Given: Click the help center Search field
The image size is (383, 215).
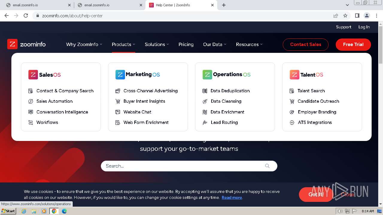Looking at the screenshot, I should [x=189, y=166].
